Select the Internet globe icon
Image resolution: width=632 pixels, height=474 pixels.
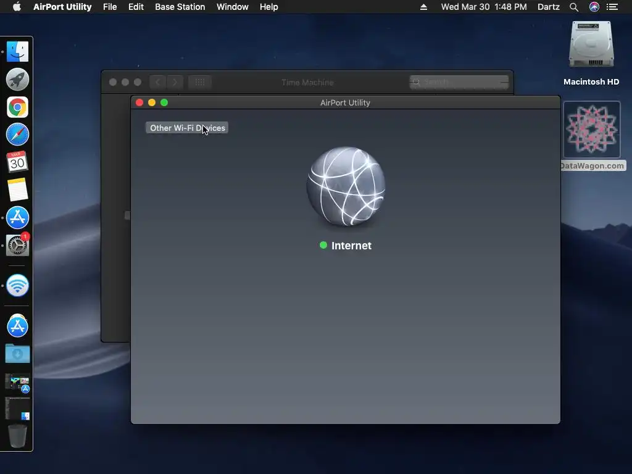[346, 186]
